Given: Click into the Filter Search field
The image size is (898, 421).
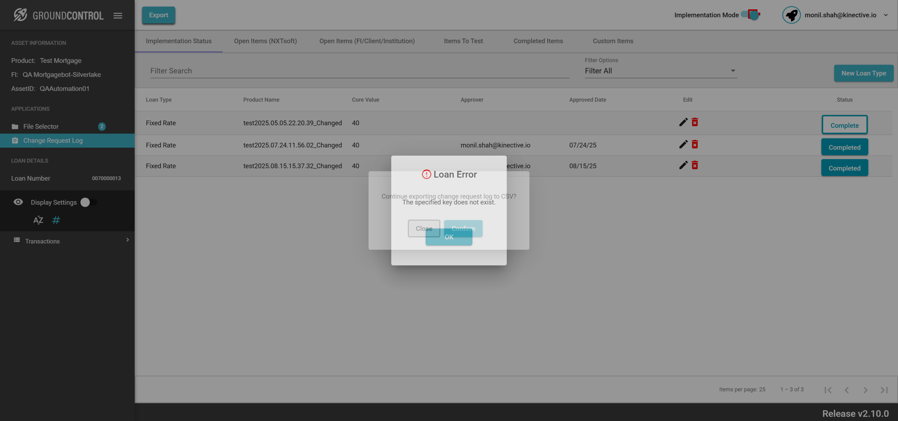Looking at the screenshot, I should pos(359,71).
